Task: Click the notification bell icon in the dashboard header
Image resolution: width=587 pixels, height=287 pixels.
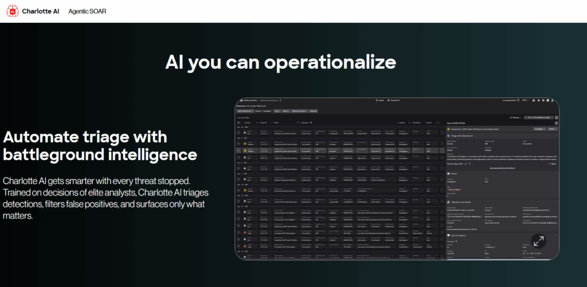Action: 538,100
